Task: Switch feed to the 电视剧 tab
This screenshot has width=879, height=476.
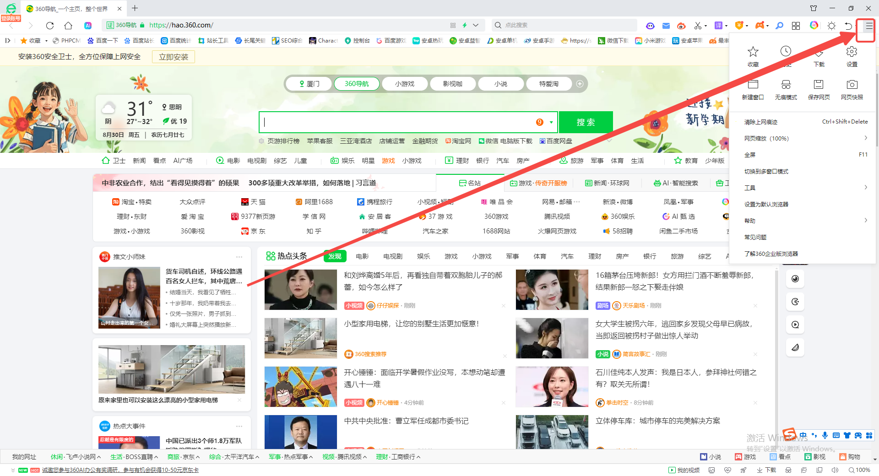Action: pos(393,256)
